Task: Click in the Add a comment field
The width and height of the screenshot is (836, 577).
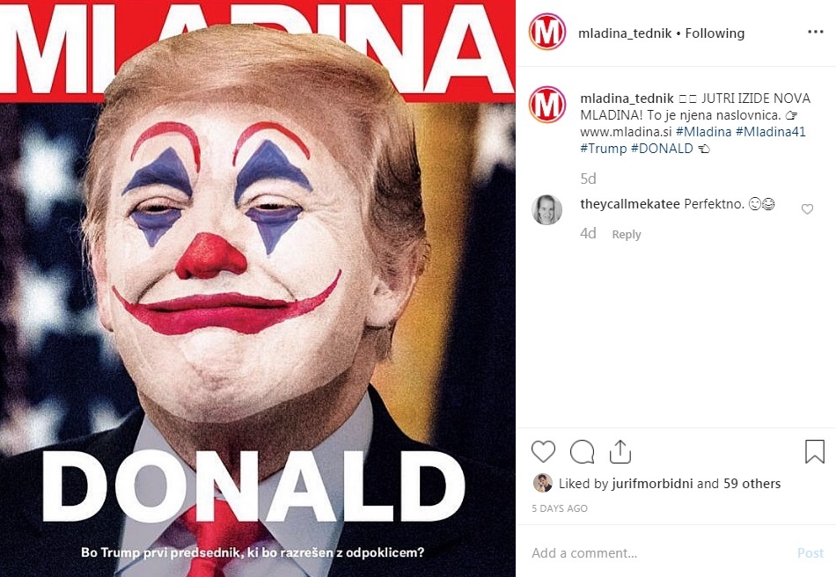Action: coord(656,553)
